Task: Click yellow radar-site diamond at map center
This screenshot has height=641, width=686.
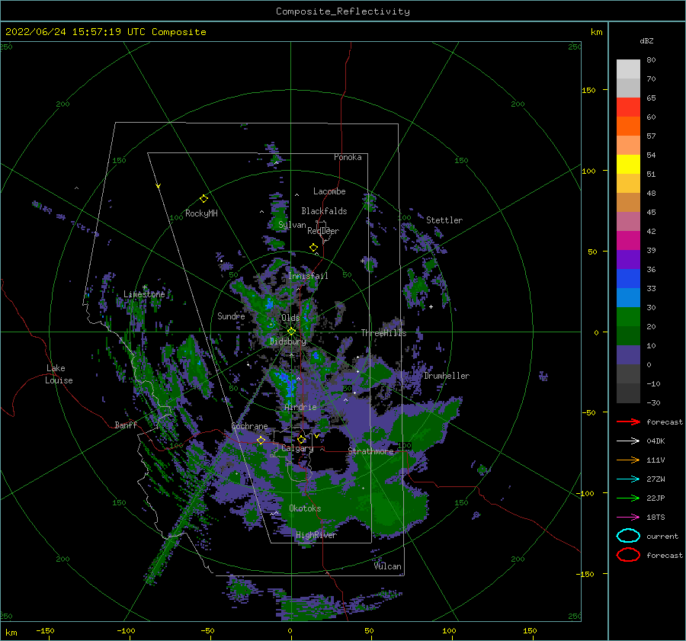Action: pyautogui.click(x=291, y=332)
